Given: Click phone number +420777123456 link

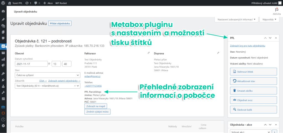Looking at the screenshot, I should coord(93,86).
